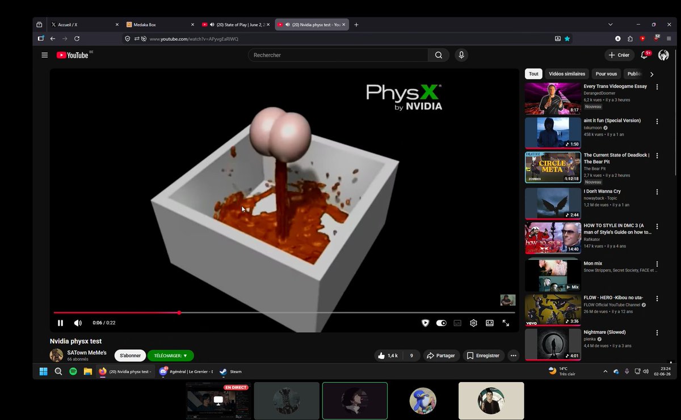Image resolution: width=681 pixels, height=420 pixels.
Task: Pause the video
Action: click(x=60, y=323)
